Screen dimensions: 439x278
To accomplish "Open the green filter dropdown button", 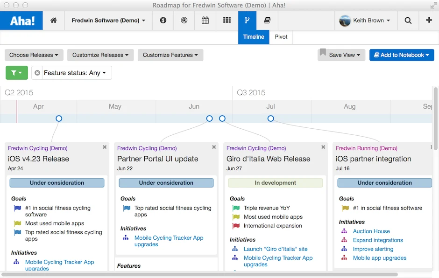I will coord(17,73).
